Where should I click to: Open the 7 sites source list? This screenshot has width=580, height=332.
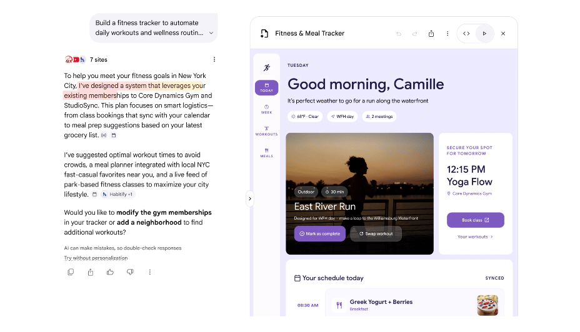[x=86, y=59]
